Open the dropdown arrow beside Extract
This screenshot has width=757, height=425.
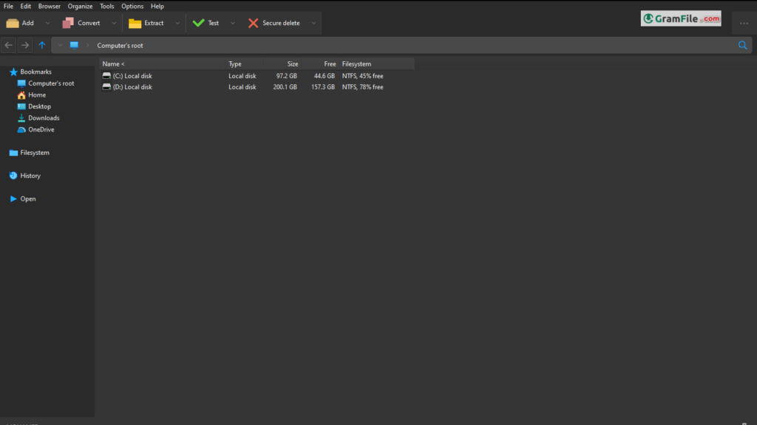(x=177, y=23)
